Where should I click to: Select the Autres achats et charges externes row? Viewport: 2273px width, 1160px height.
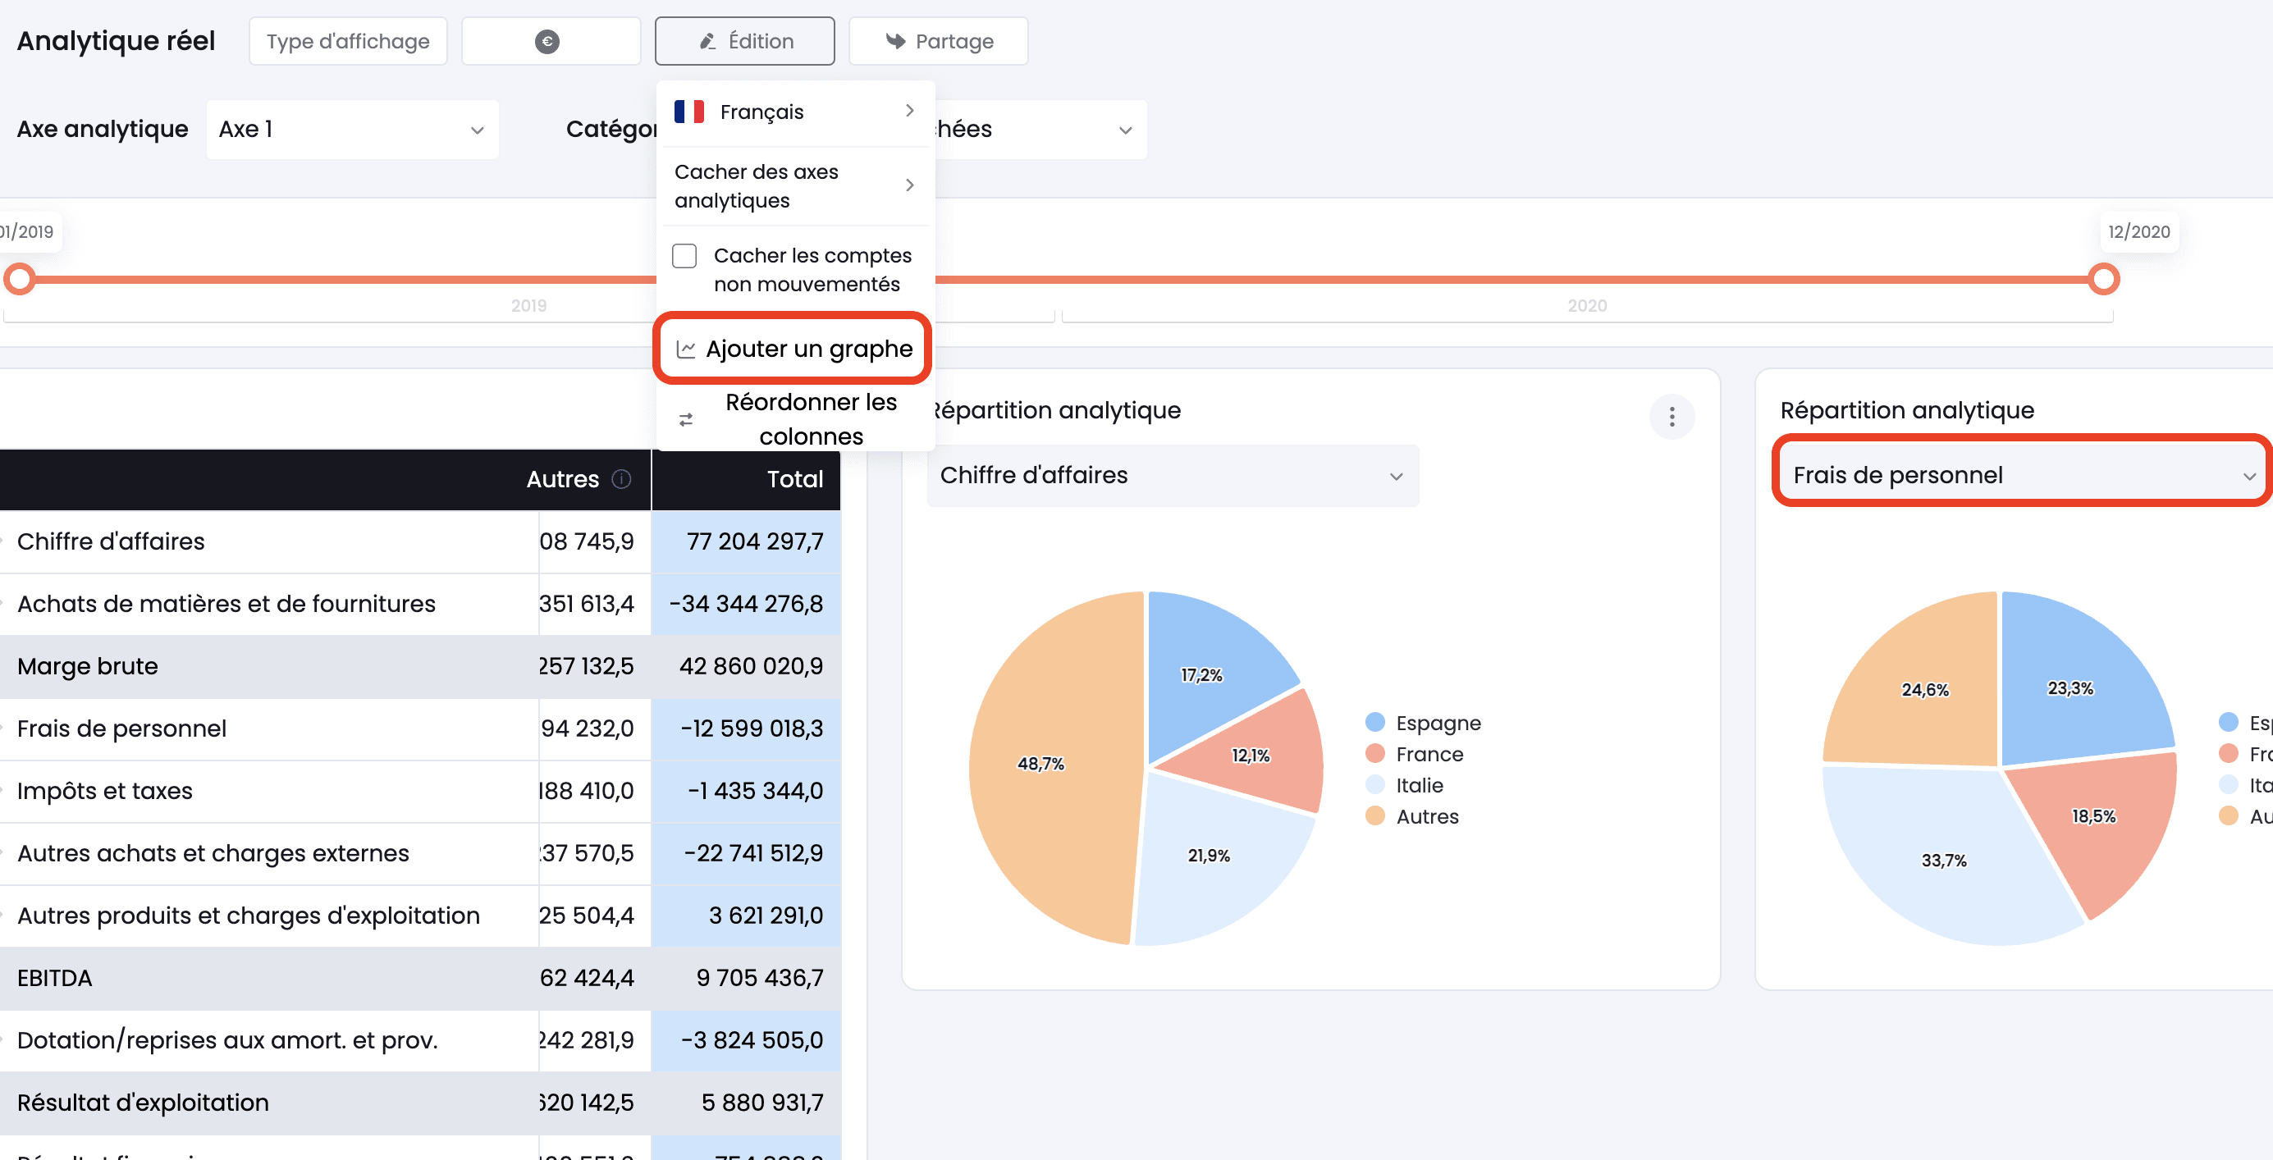pos(213,854)
